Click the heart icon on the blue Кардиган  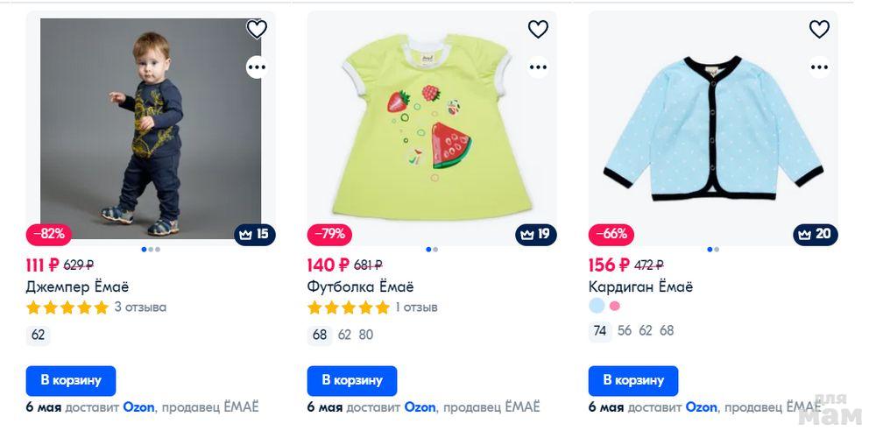[819, 29]
